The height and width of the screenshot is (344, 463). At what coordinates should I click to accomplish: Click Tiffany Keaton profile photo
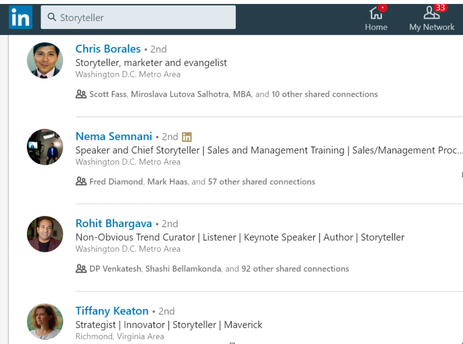point(45,321)
